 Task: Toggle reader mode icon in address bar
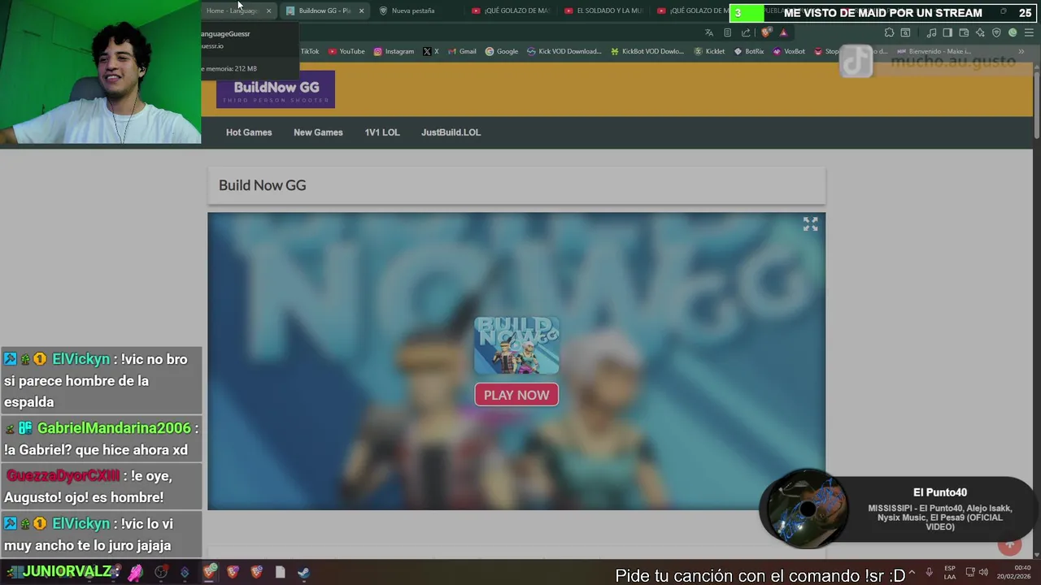coord(728,32)
